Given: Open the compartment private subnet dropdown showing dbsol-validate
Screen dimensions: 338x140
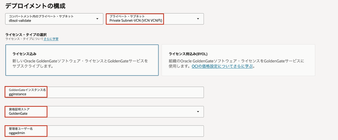Looking at the screenshot, I should 54,19.
